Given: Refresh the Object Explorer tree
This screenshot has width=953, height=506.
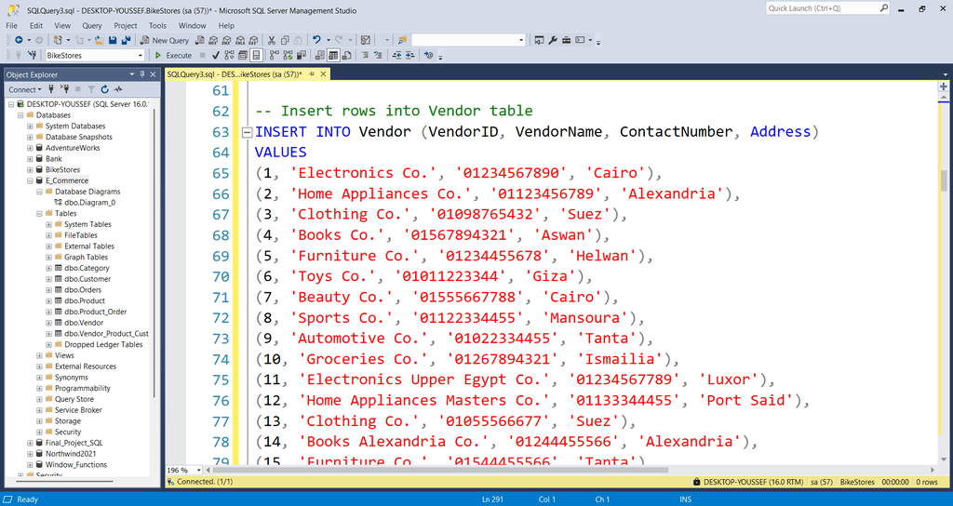Looking at the screenshot, I should tap(105, 89).
